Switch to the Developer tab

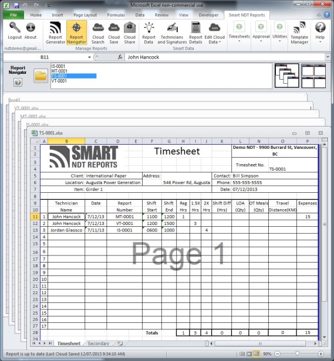[x=208, y=15]
